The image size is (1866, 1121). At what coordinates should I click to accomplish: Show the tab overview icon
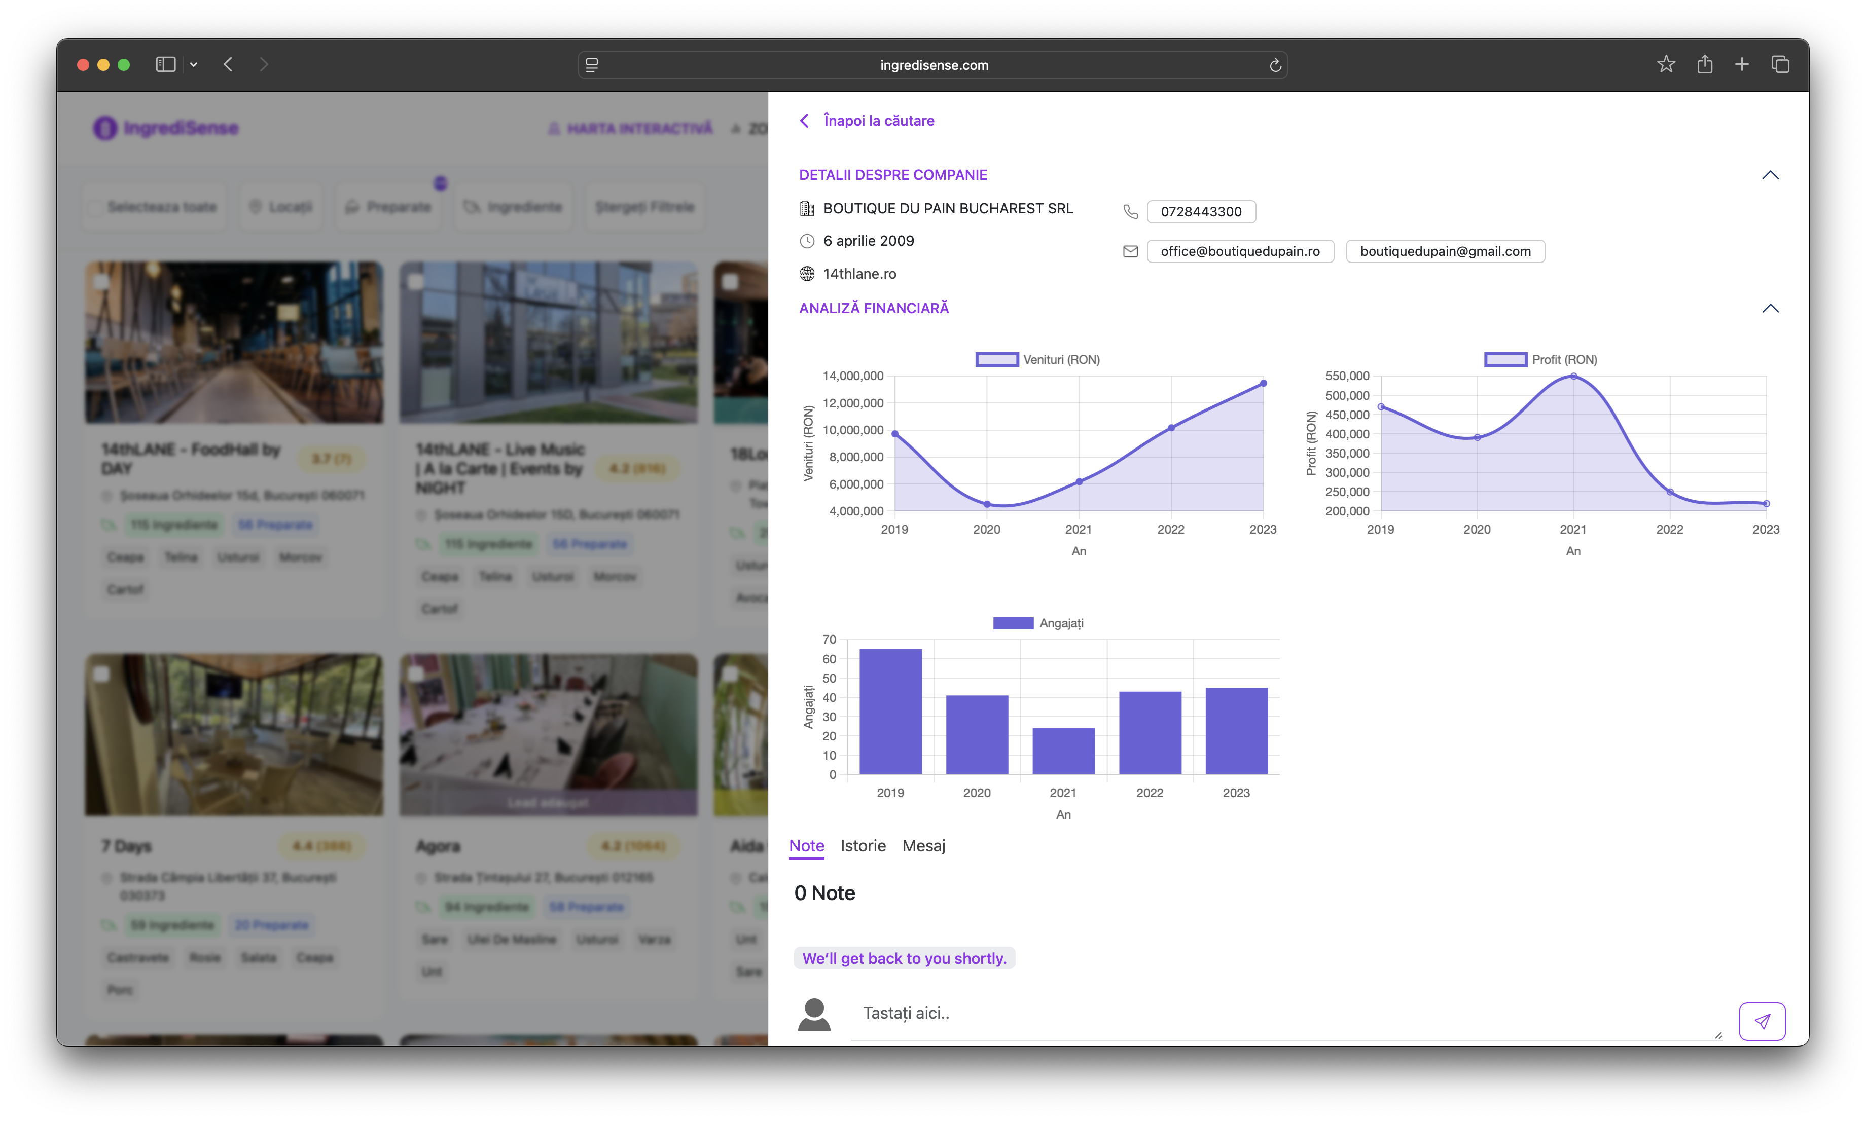point(1781,64)
